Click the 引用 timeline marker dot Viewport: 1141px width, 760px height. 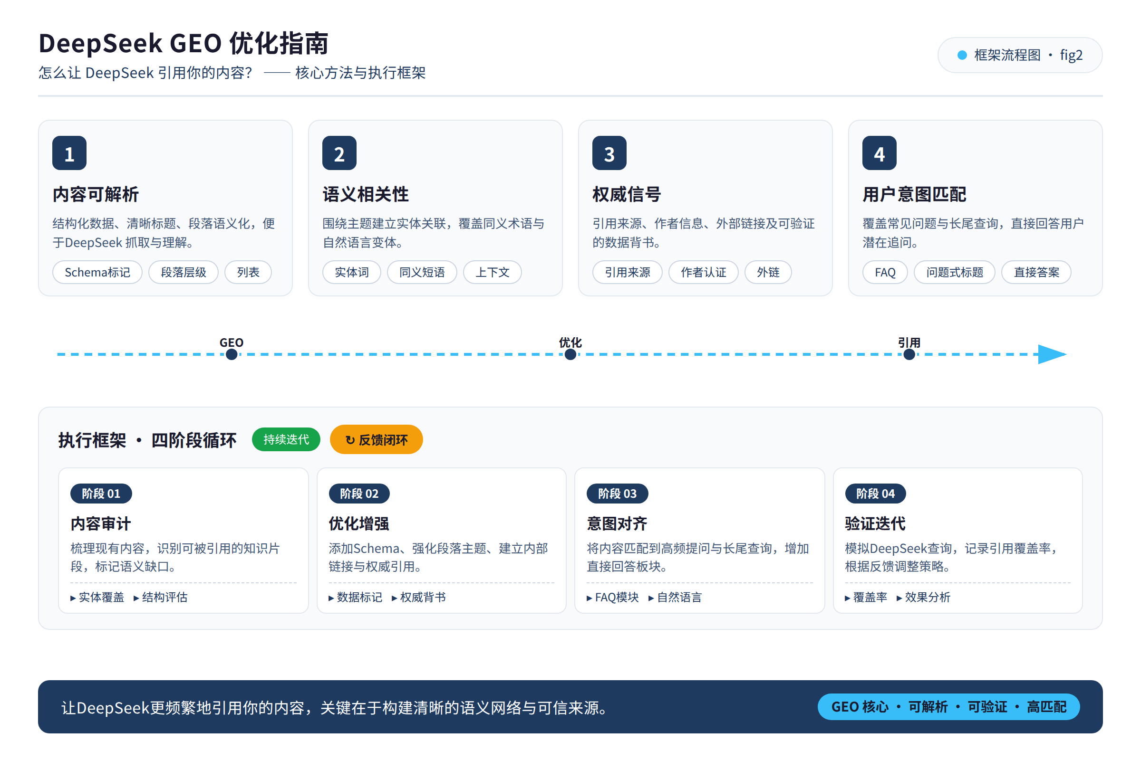909,354
